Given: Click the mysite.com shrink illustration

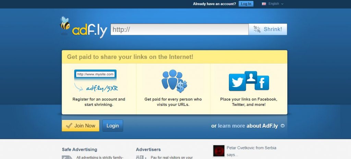Looking at the screenshot, I should [x=96, y=81].
